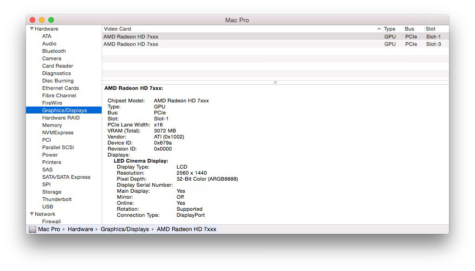This screenshot has height=271, width=475.
Task: Click the Device ID value 0x679a
Action: (x=163, y=143)
